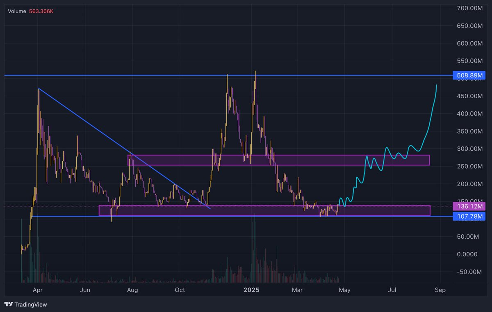The width and height of the screenshot is (492, 312).
Task: Click the May label on time axis
Action: [345, 290]
